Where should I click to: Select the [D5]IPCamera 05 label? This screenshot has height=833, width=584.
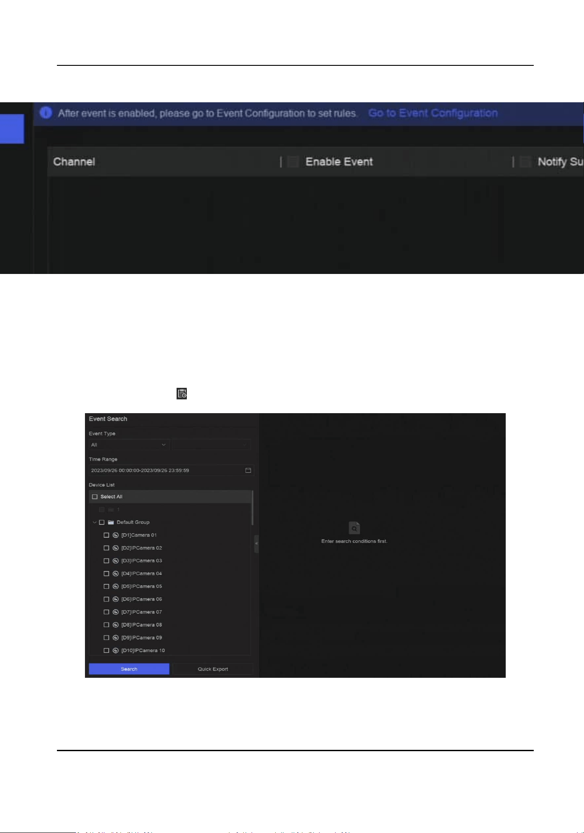(142, 586)
